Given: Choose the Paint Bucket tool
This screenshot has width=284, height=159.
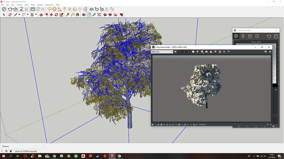Looking at the screenshot, I should point(77,15).
